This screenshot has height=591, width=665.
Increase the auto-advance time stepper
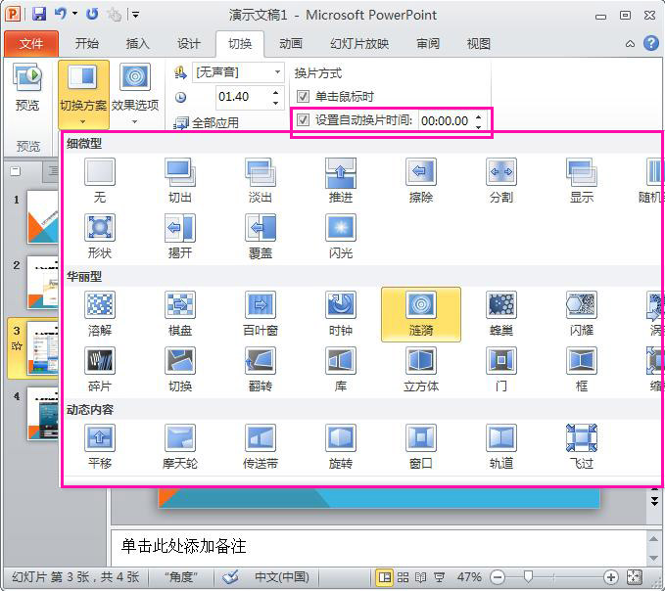(479, 116)
